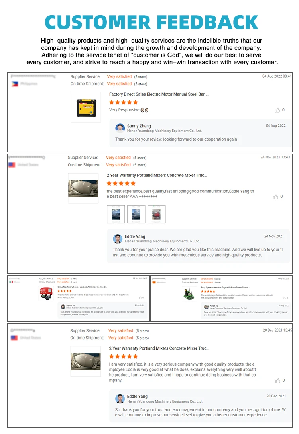Like the best seller AAA review
The image size is (299, 434).
click(x=275, y=197)
